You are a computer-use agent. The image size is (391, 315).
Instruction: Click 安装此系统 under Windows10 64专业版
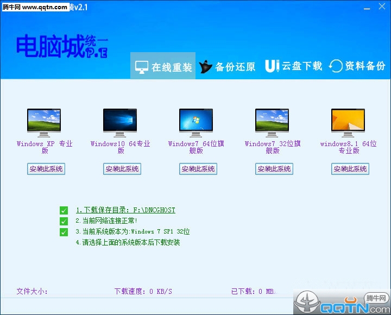click(x=122, y=169)
